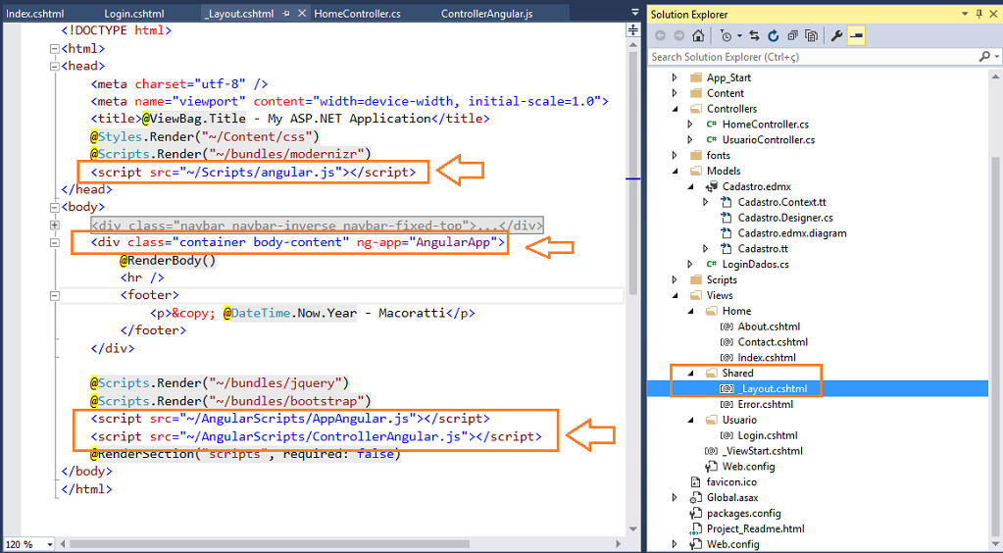Select _ViewStart.cshtml file
The width and height of the screenshot is (1003, 553).
(762, 451)
